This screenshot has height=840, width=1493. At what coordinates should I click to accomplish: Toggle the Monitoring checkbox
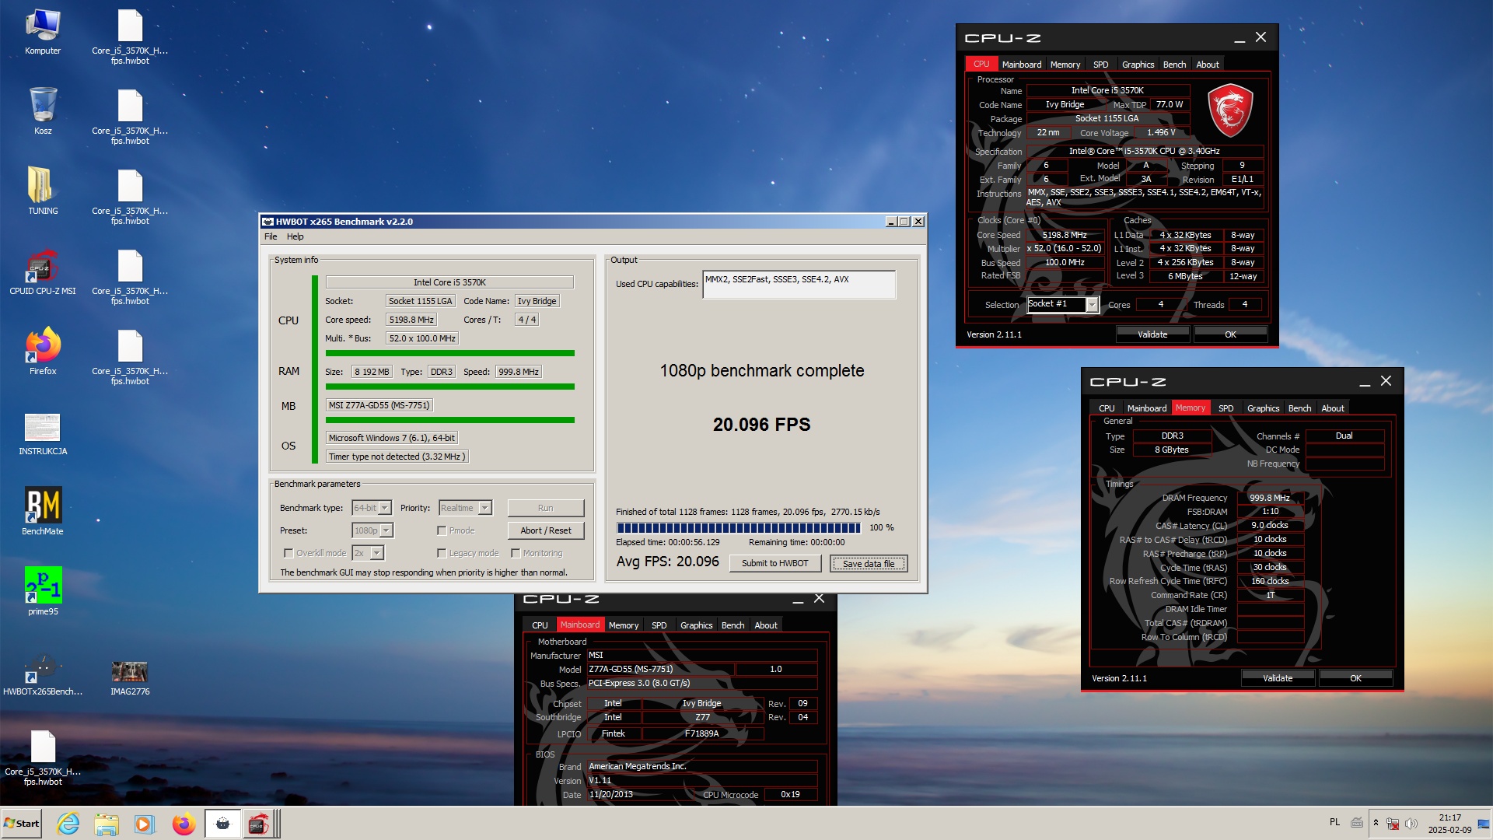coord(516,553)
